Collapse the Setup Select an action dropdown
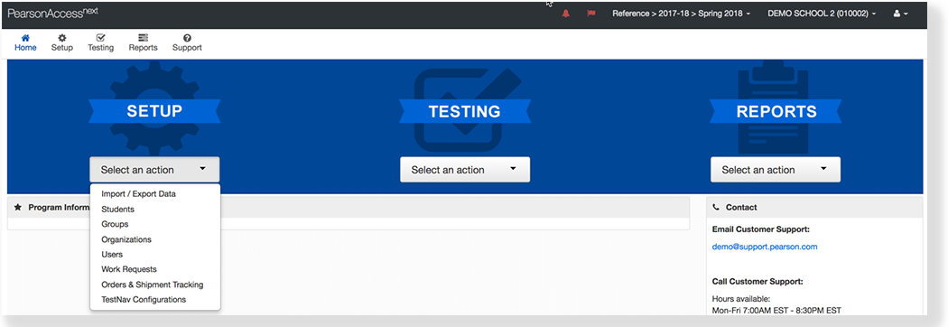This screenshot has height=327, width=948. click(x=154, y=170)
